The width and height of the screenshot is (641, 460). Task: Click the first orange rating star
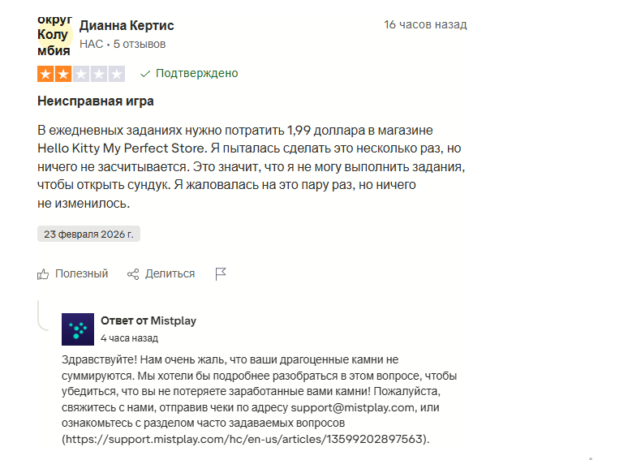(45, 74)
